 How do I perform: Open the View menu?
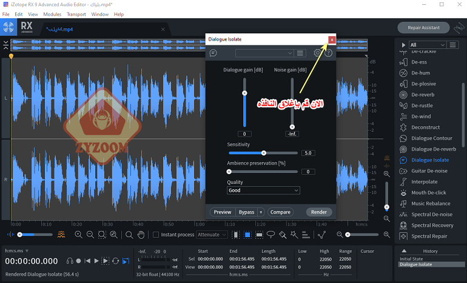tap(33, 14)
